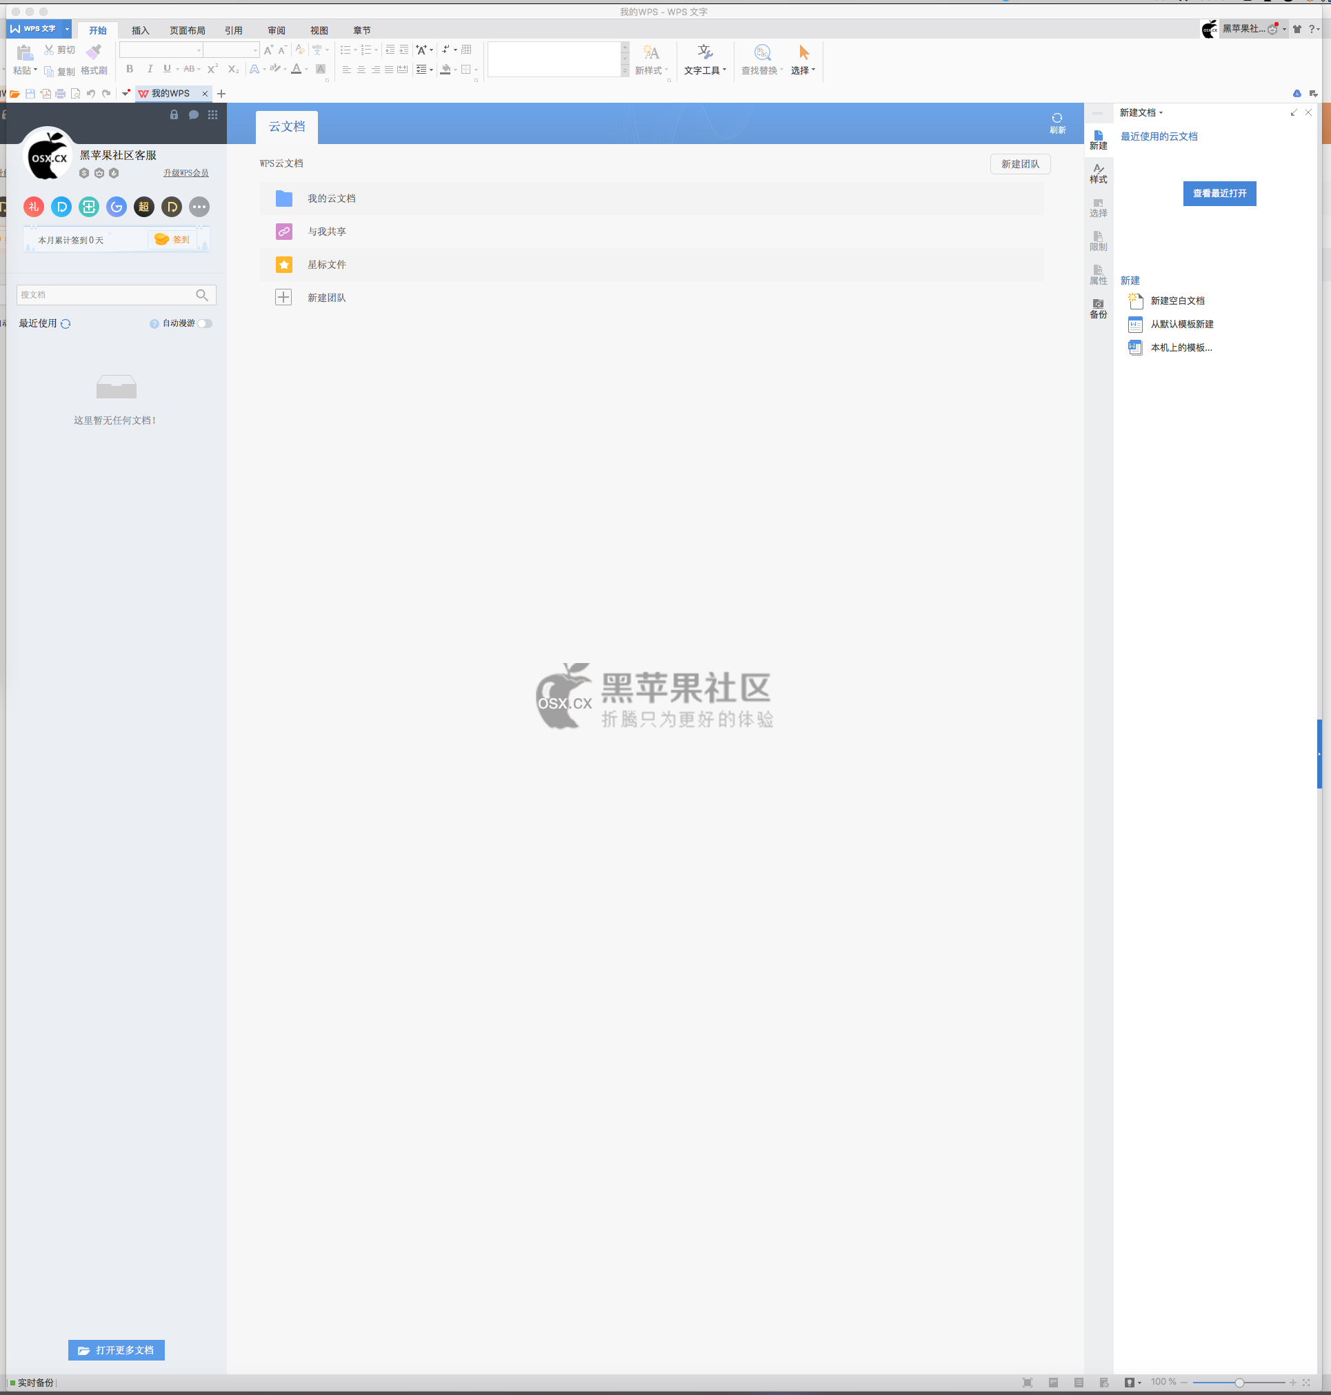Expand the 新建文档 panel title dropdown
This screenshot has height=1395, width=1331.
point(1161,113)
